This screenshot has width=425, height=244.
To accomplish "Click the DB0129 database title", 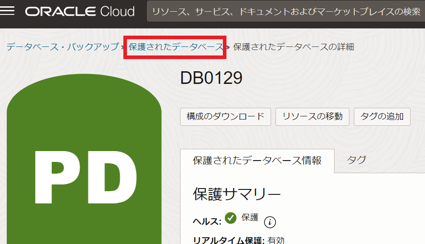I will click(211, 78).
